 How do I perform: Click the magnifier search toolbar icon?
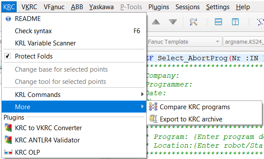tap(194, 22)
